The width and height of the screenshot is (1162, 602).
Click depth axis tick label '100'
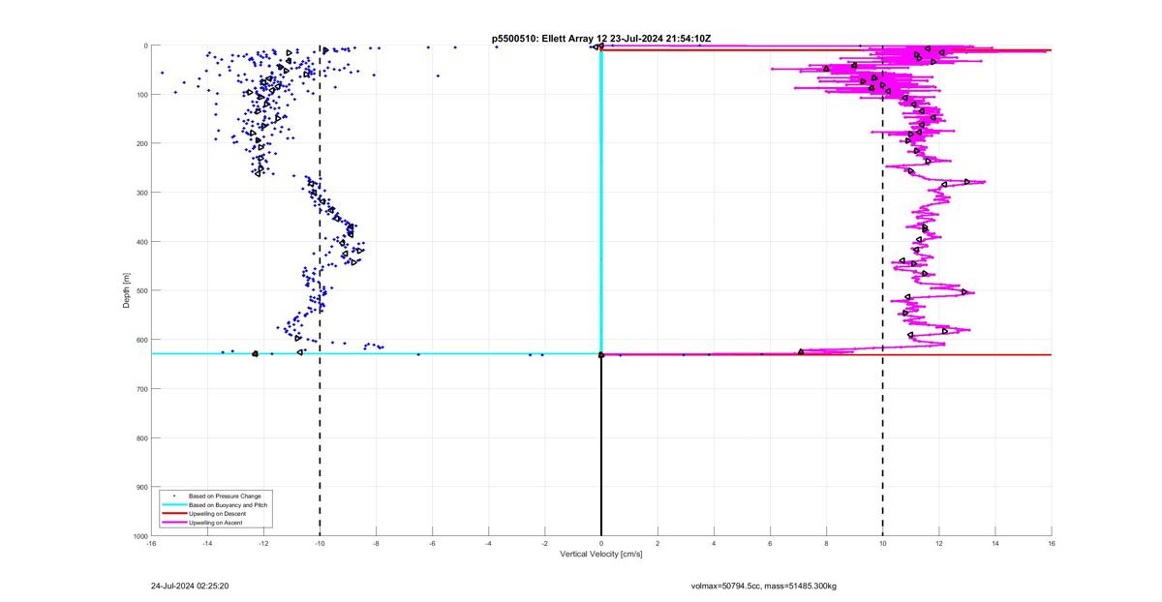click(141, 95)
